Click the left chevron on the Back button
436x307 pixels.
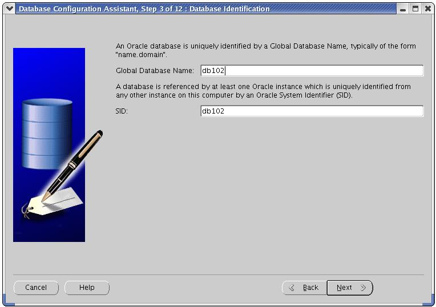tap(292, 288)
